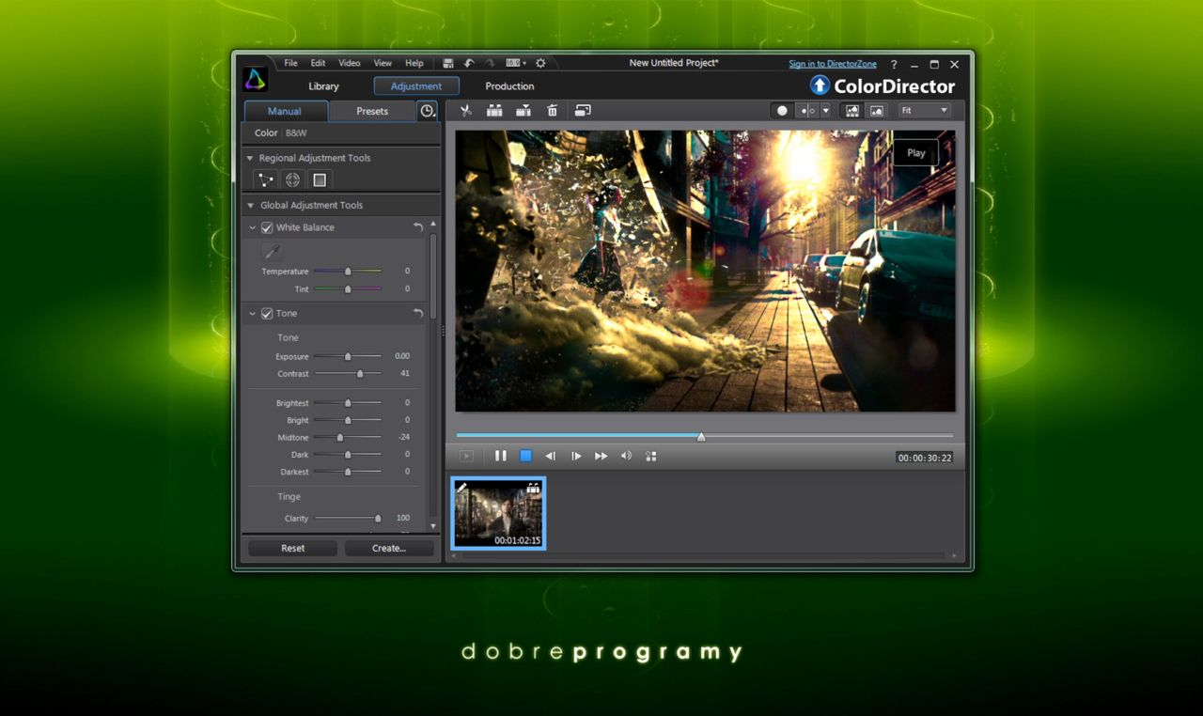Image resolution: width=1203 pixels, height=716 pixels.
Task: Pause the video playback
Action: tap(501, 456)
